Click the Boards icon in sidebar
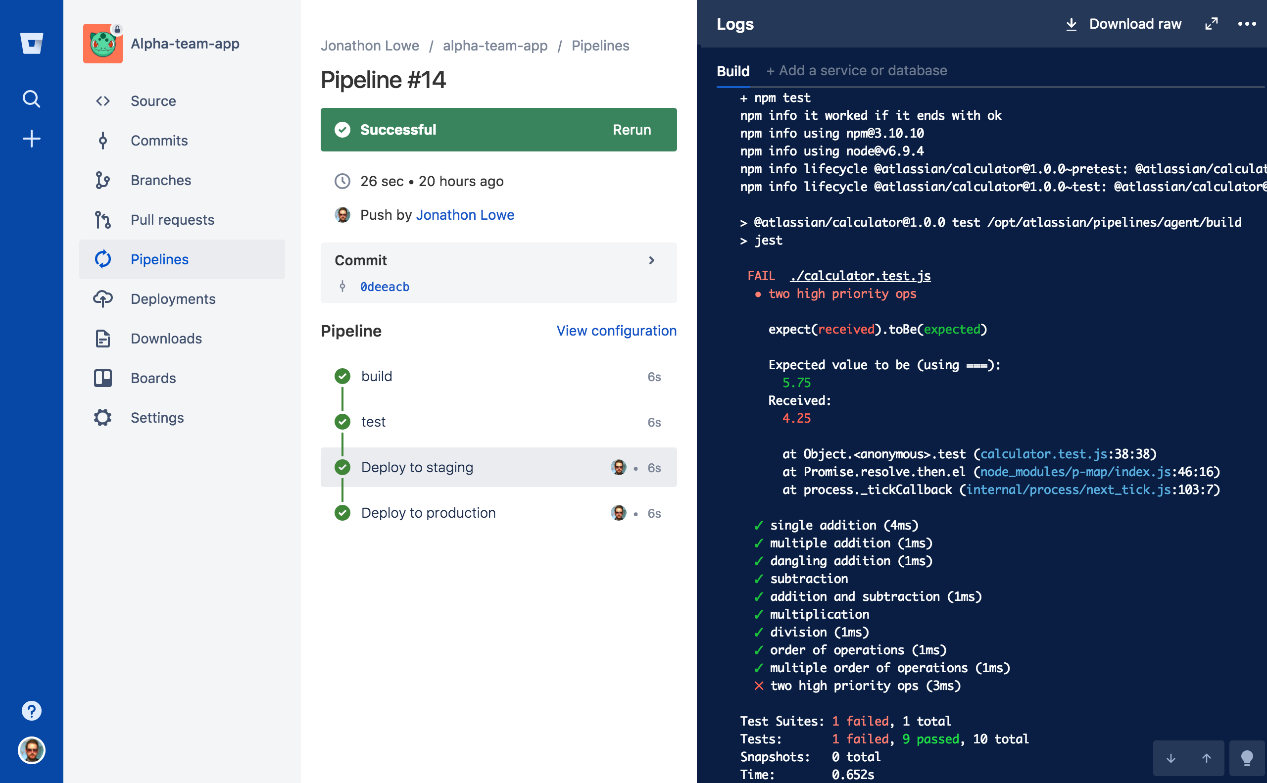The image size is (1267, 783). [x=104, y=378]
